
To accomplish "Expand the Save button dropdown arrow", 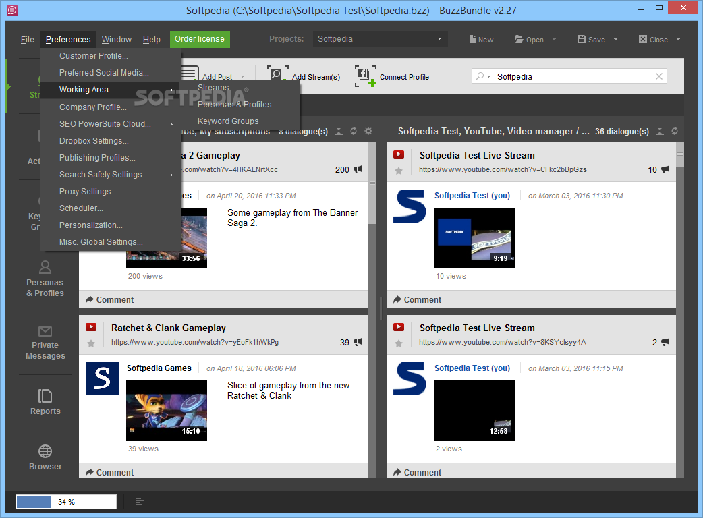I will 615,39.
